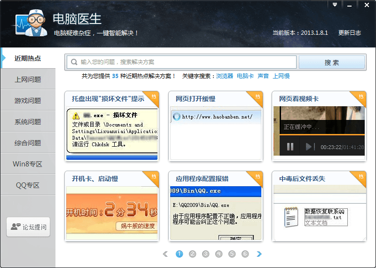Open the QQ专区 sidebar tab
The height and width of the screenshot is (268, 376).
28,185
